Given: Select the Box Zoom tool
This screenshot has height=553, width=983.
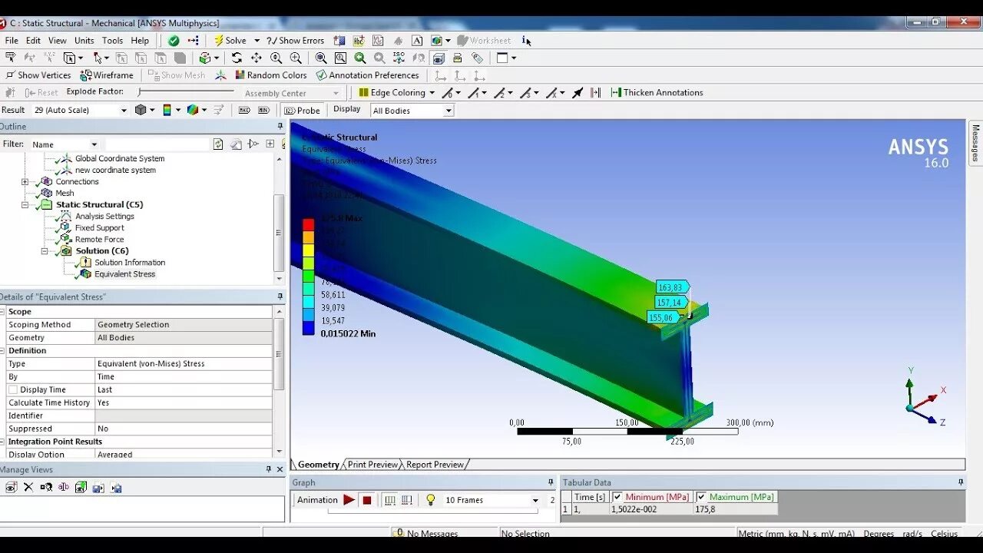Looking at the screenshot, I should (296, 58).
